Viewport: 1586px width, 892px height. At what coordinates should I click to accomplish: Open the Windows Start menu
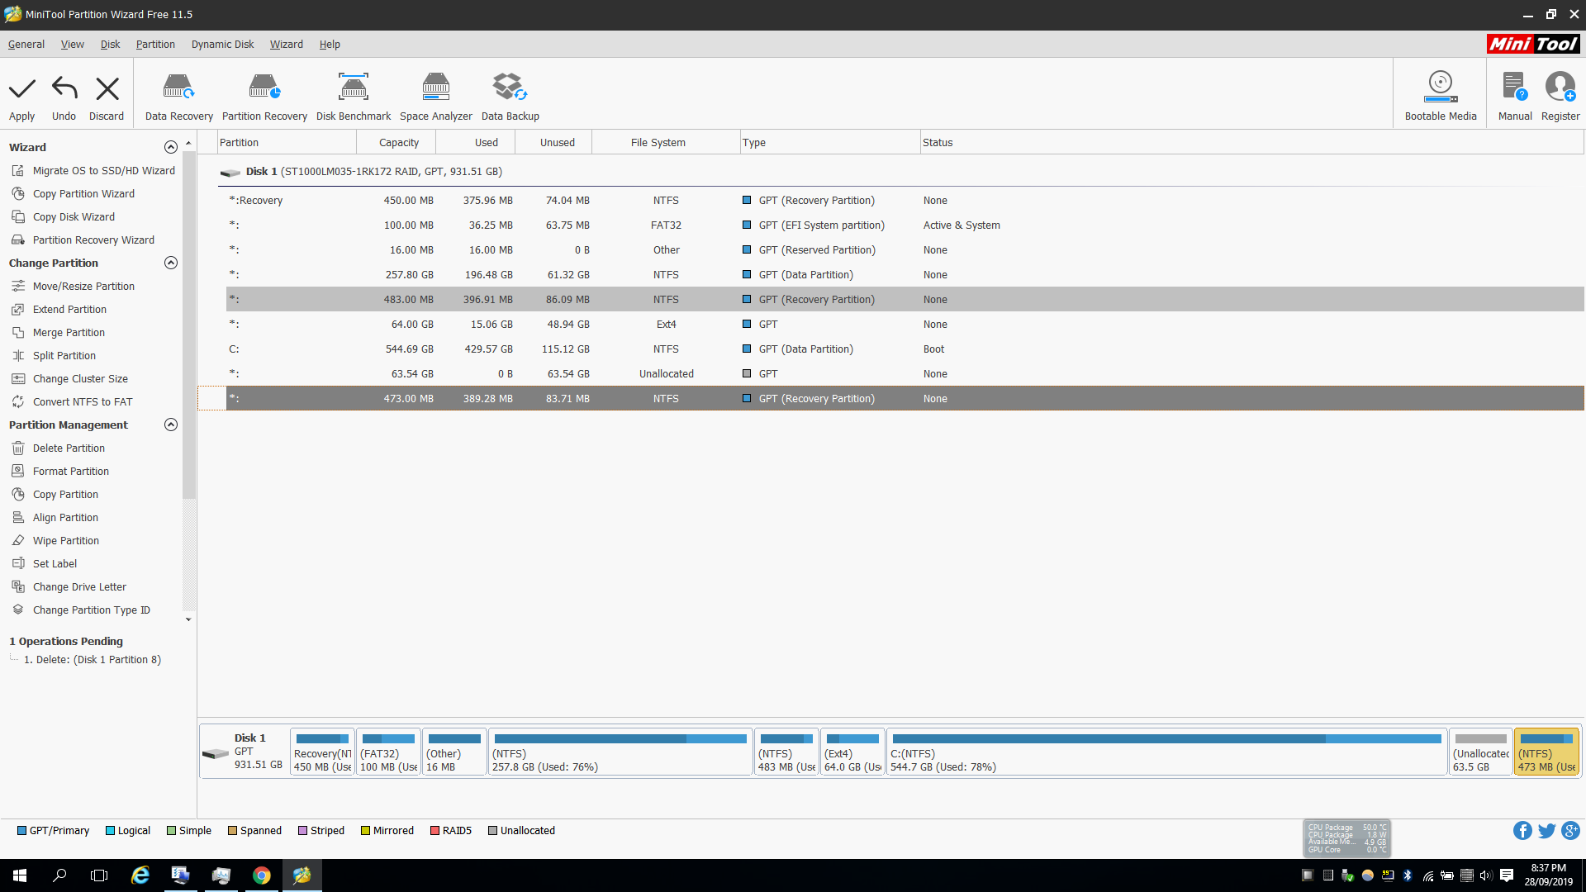(x=20, y=875)
